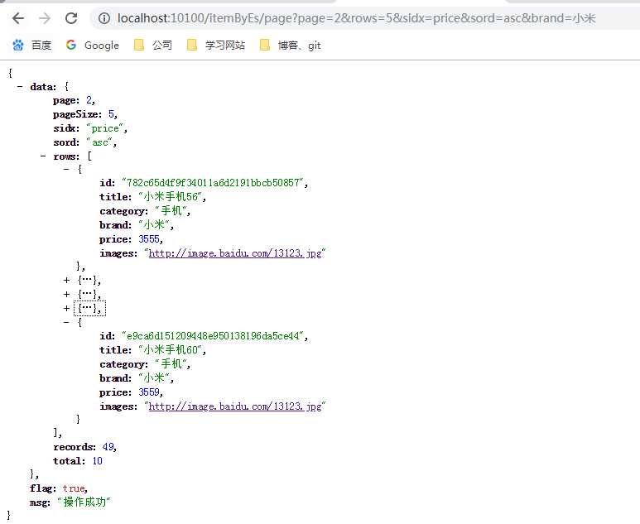Click id value 782c65d4f9f34011a6d2191bbcb50857
This screenshot has height=524, width=640.
tap(214, 183)
